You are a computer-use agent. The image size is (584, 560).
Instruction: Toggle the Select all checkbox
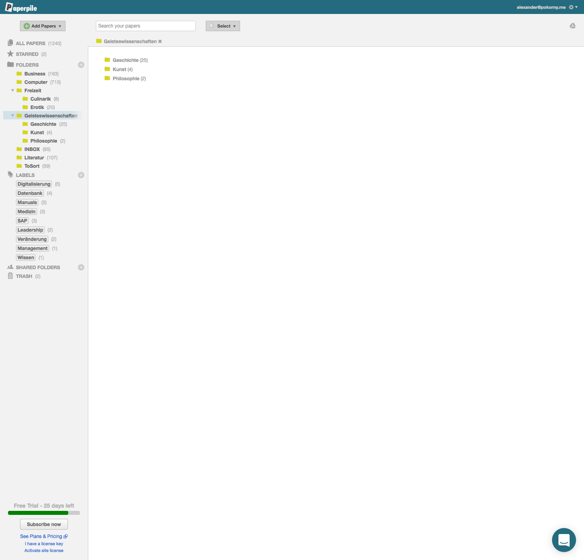211,26
